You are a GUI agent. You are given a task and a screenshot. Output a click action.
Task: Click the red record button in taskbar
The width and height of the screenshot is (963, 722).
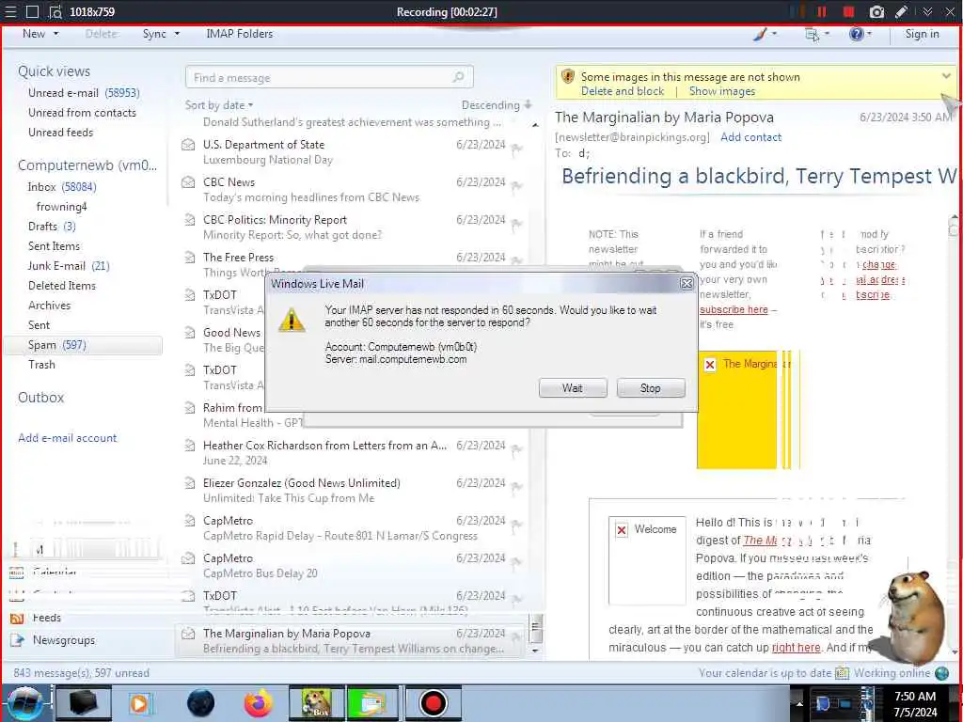point(433,703)
